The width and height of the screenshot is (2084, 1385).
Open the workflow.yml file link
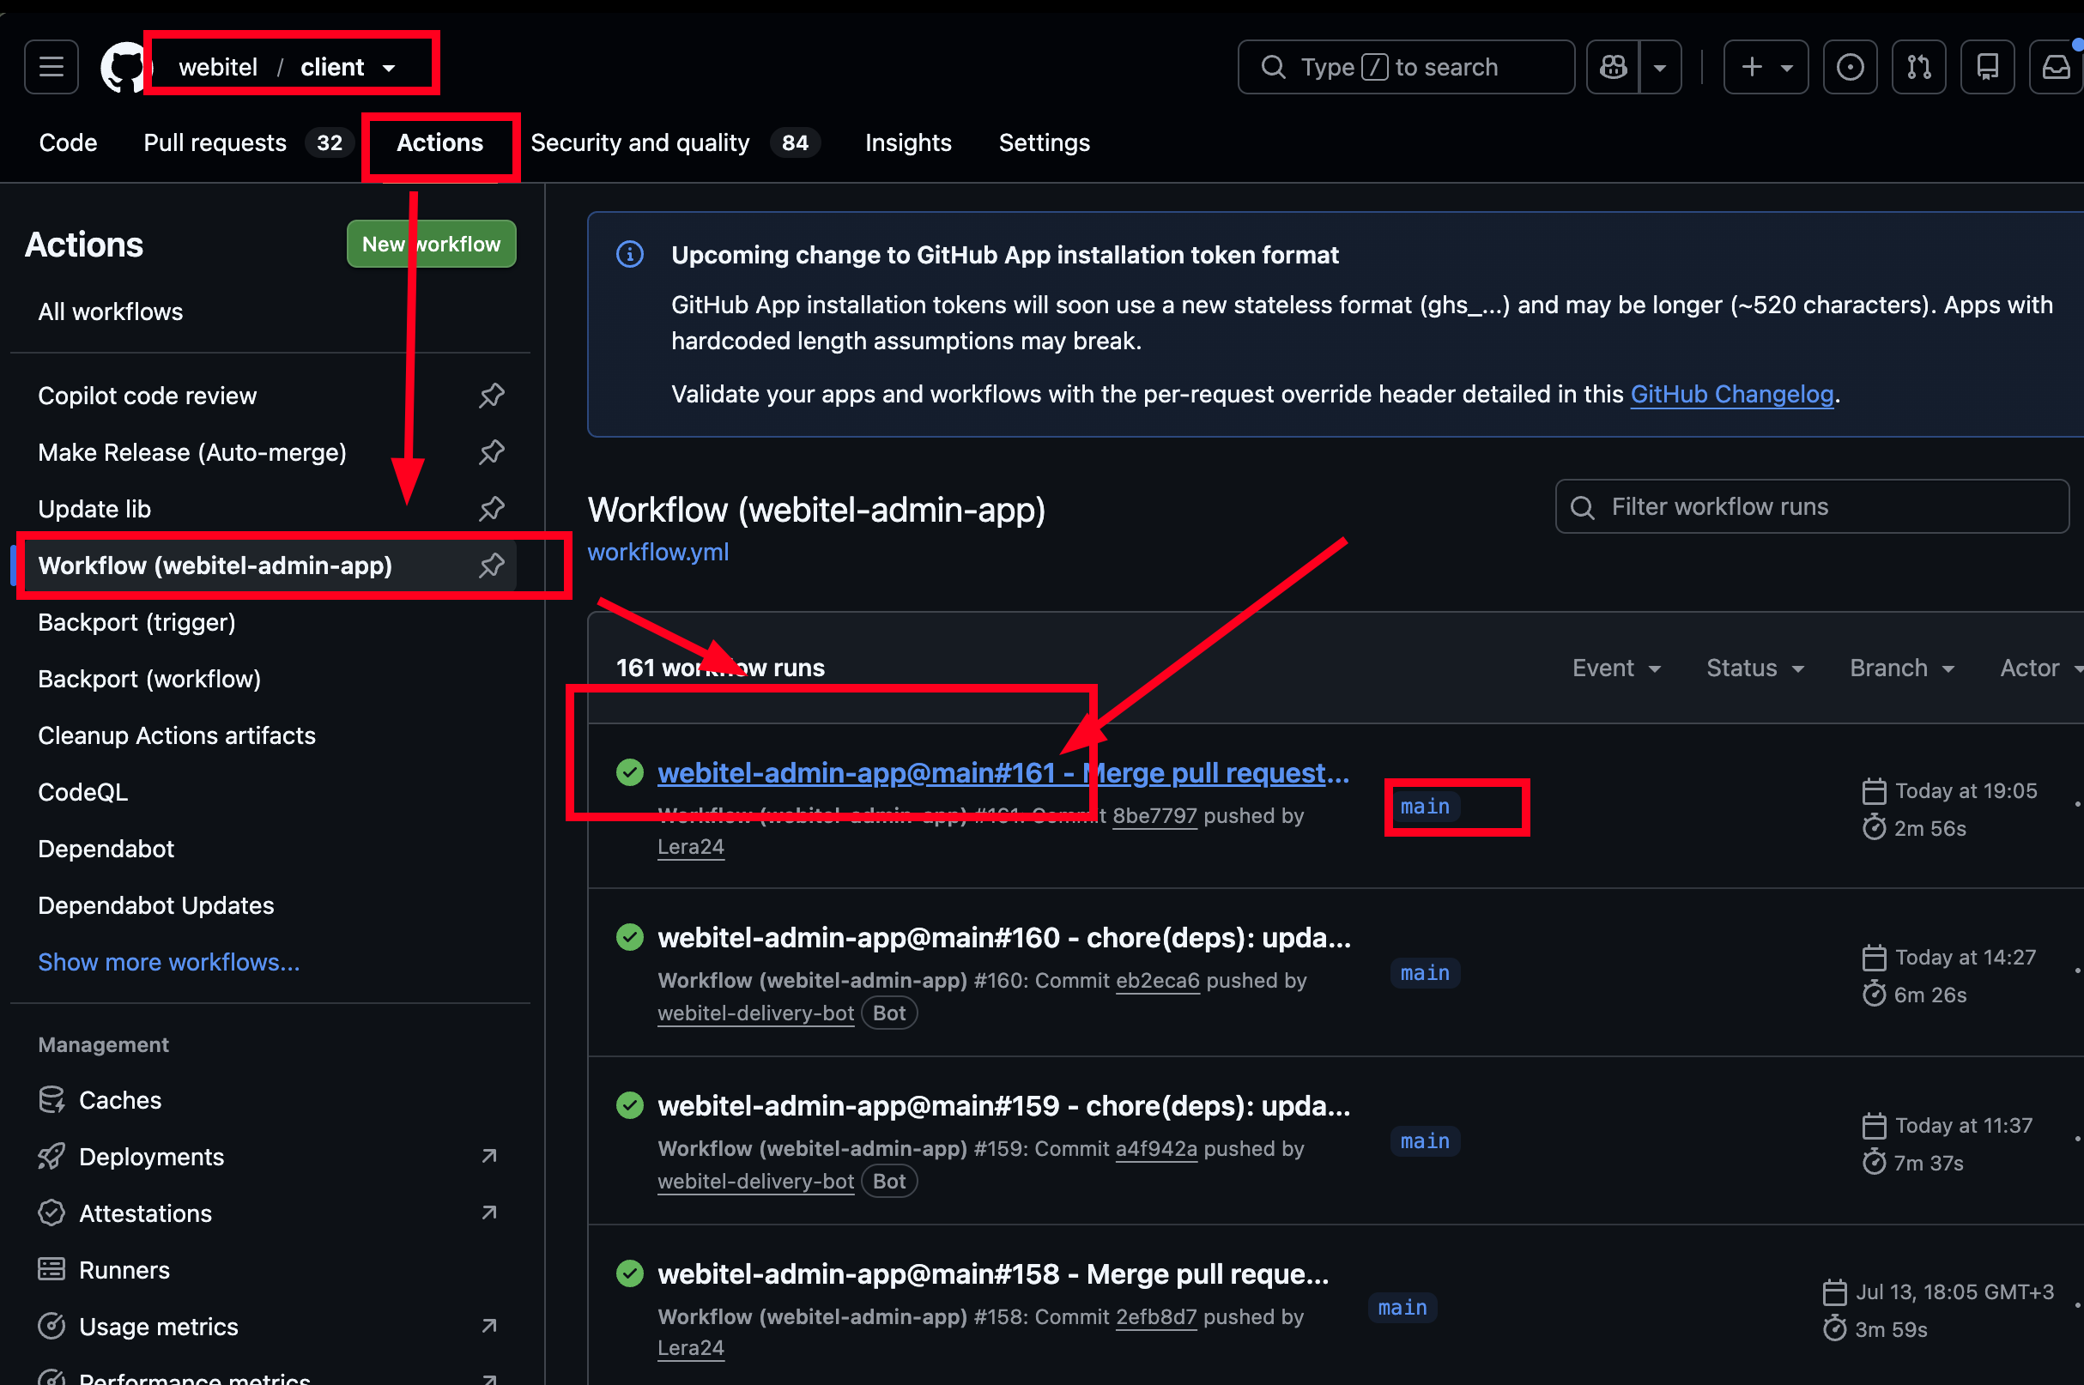658,552
